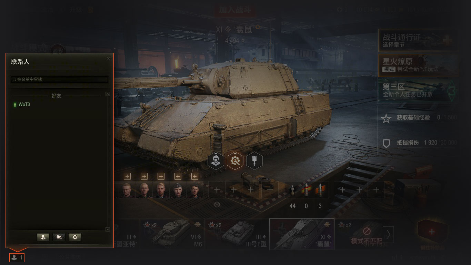The image size is (471, 265).
Task: Close the 联系人 contacts panel
Action: click(109, 59)
